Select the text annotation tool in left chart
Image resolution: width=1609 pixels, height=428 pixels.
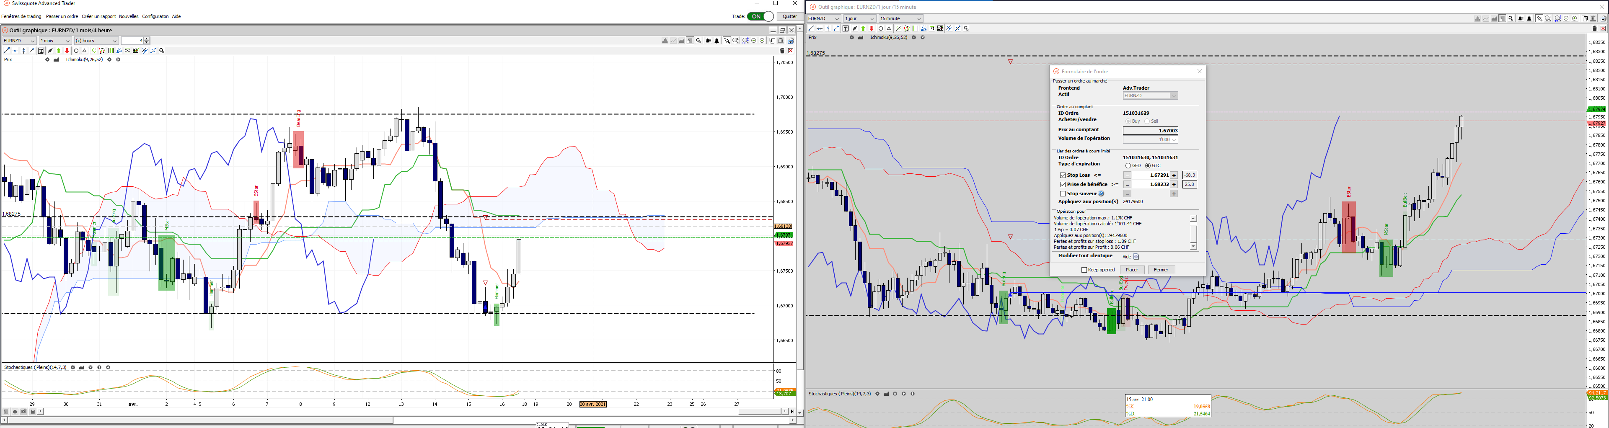[41, 51]
